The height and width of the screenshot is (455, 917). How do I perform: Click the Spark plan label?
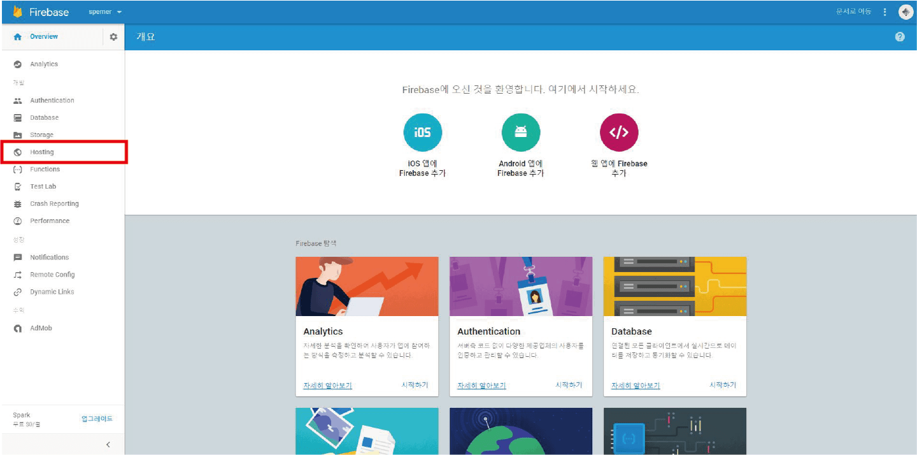[x=22, y=415]
